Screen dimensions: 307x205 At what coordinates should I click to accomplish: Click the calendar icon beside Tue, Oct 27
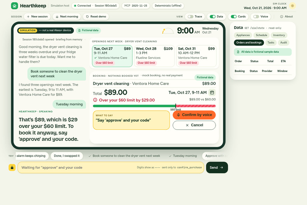coord(212,92)
